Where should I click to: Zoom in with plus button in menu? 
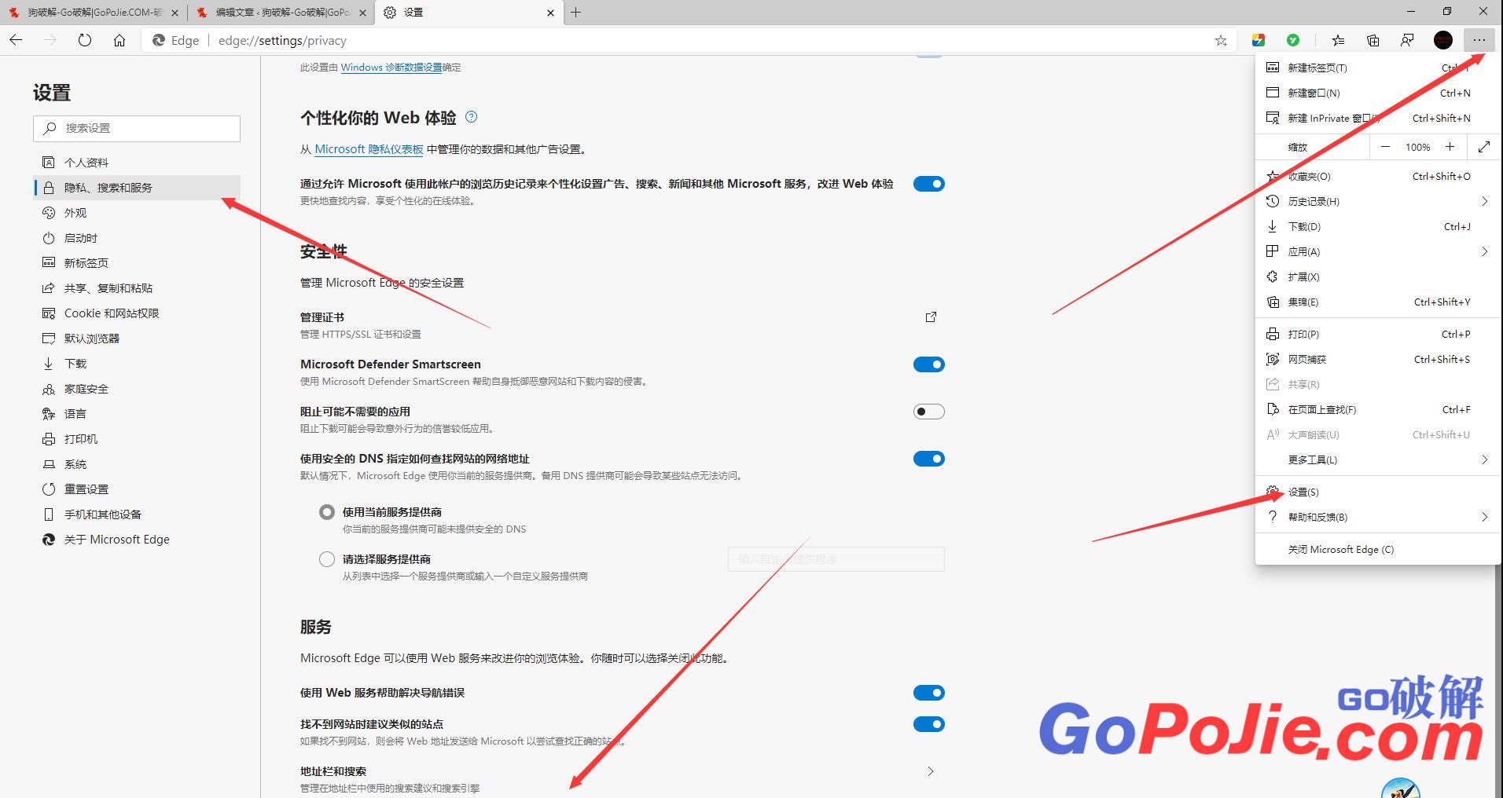(x=1450, y=147)
